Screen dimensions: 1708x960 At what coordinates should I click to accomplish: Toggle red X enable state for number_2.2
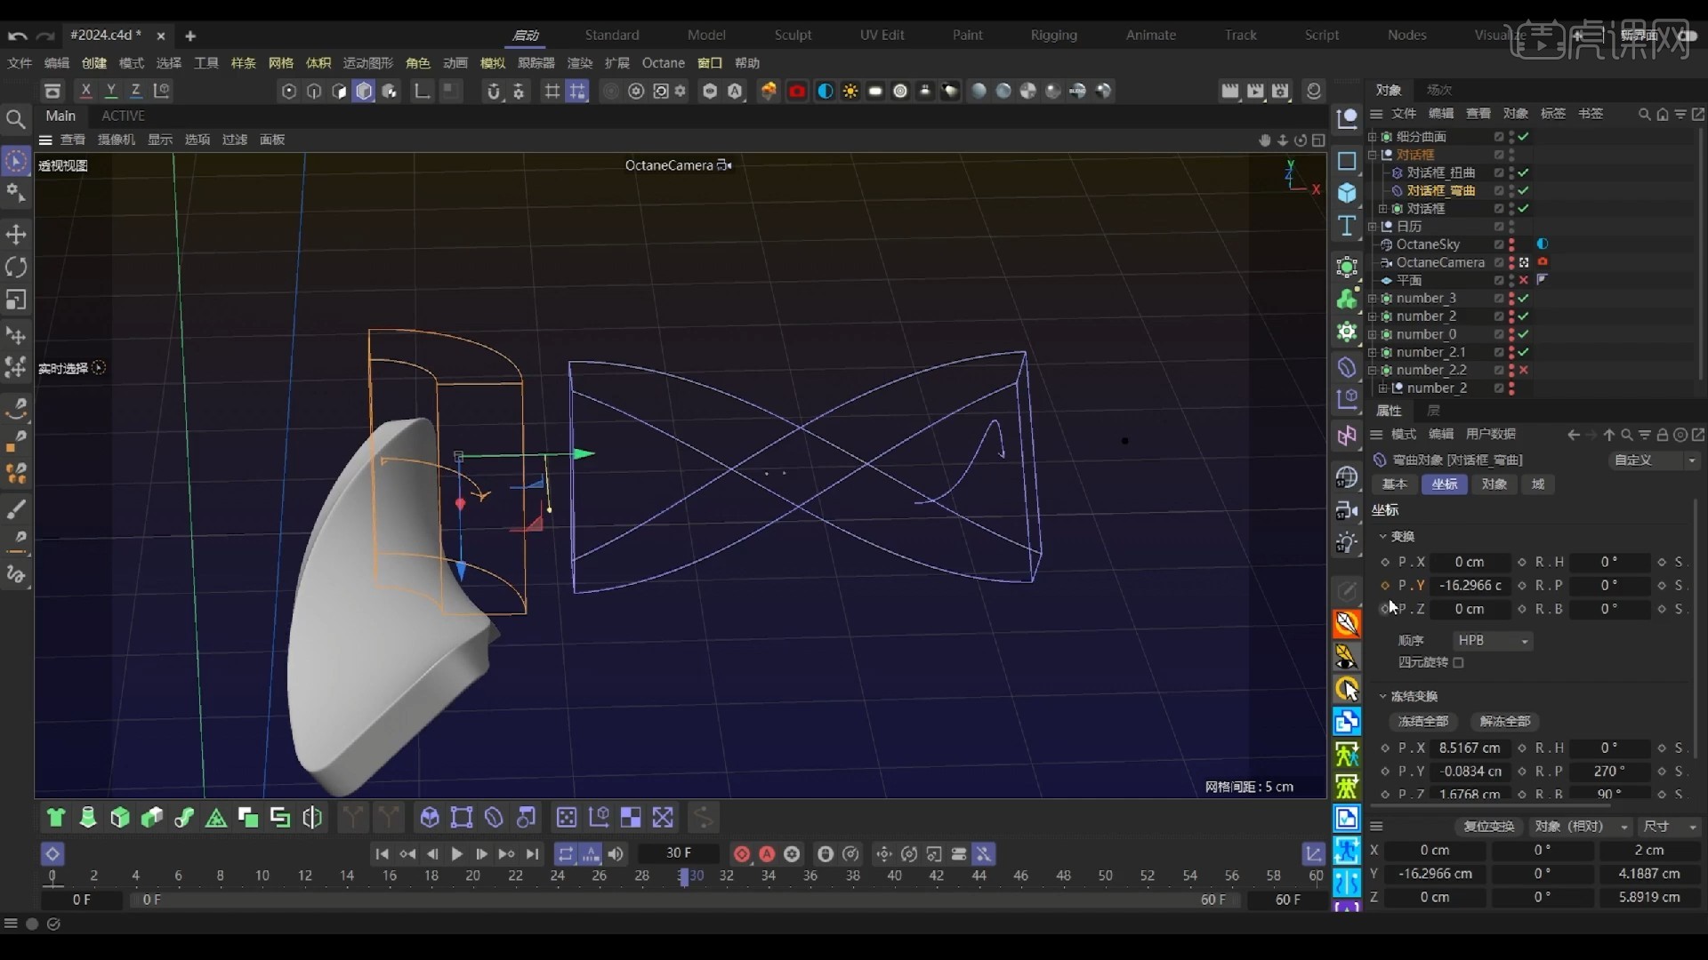pos(1524,370)
